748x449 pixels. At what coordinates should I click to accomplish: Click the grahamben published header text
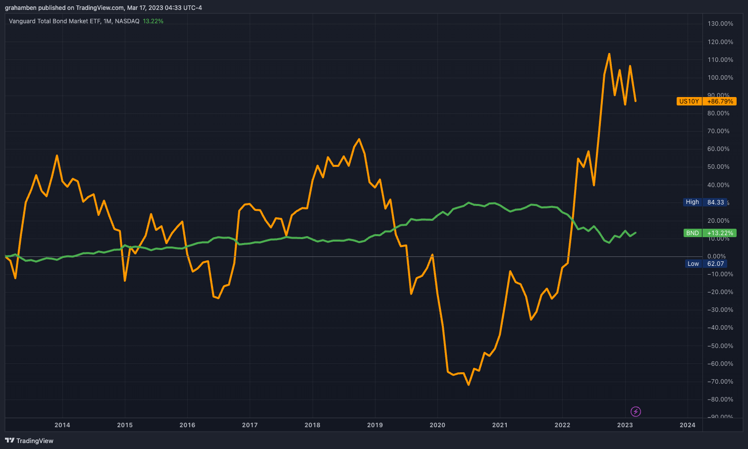pyautogui.click(x=104, y=8)
